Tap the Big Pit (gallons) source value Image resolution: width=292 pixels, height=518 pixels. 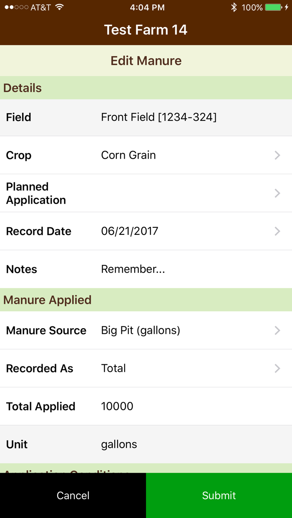141,331
